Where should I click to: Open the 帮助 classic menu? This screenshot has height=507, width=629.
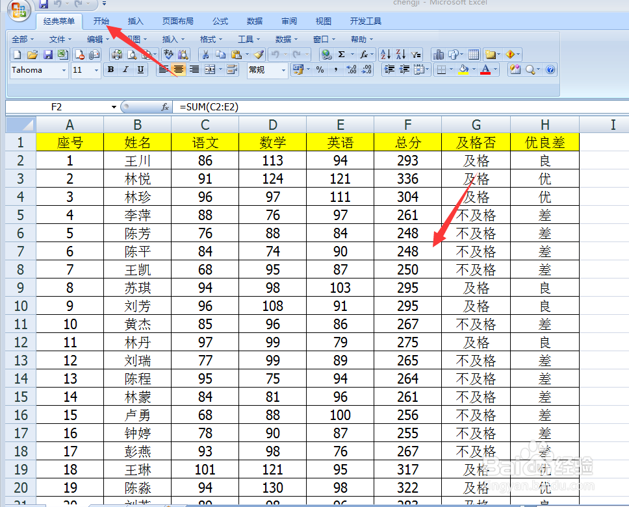click(362, 40)
